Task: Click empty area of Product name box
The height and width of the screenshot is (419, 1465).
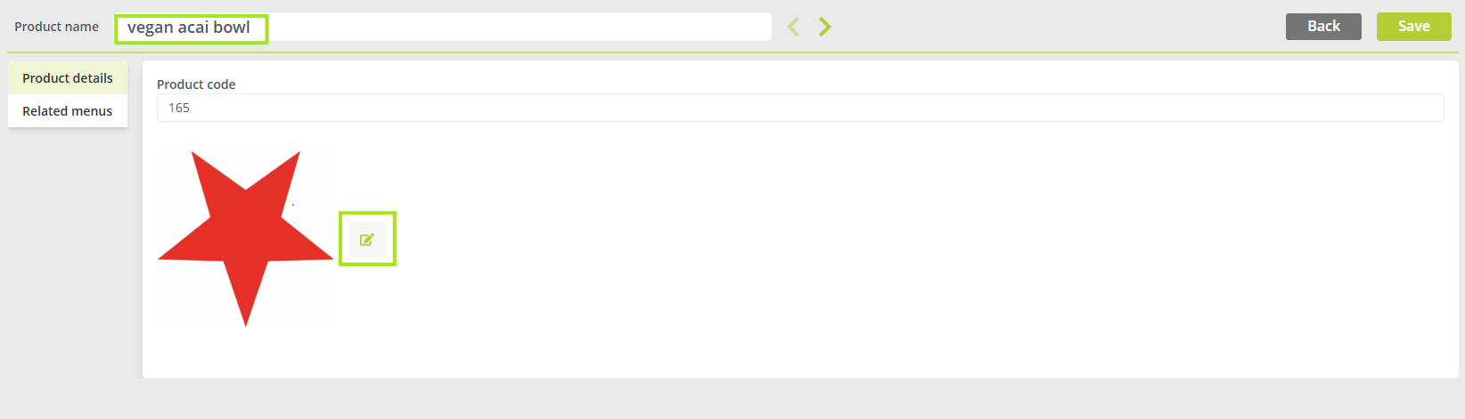Action: 517,27
